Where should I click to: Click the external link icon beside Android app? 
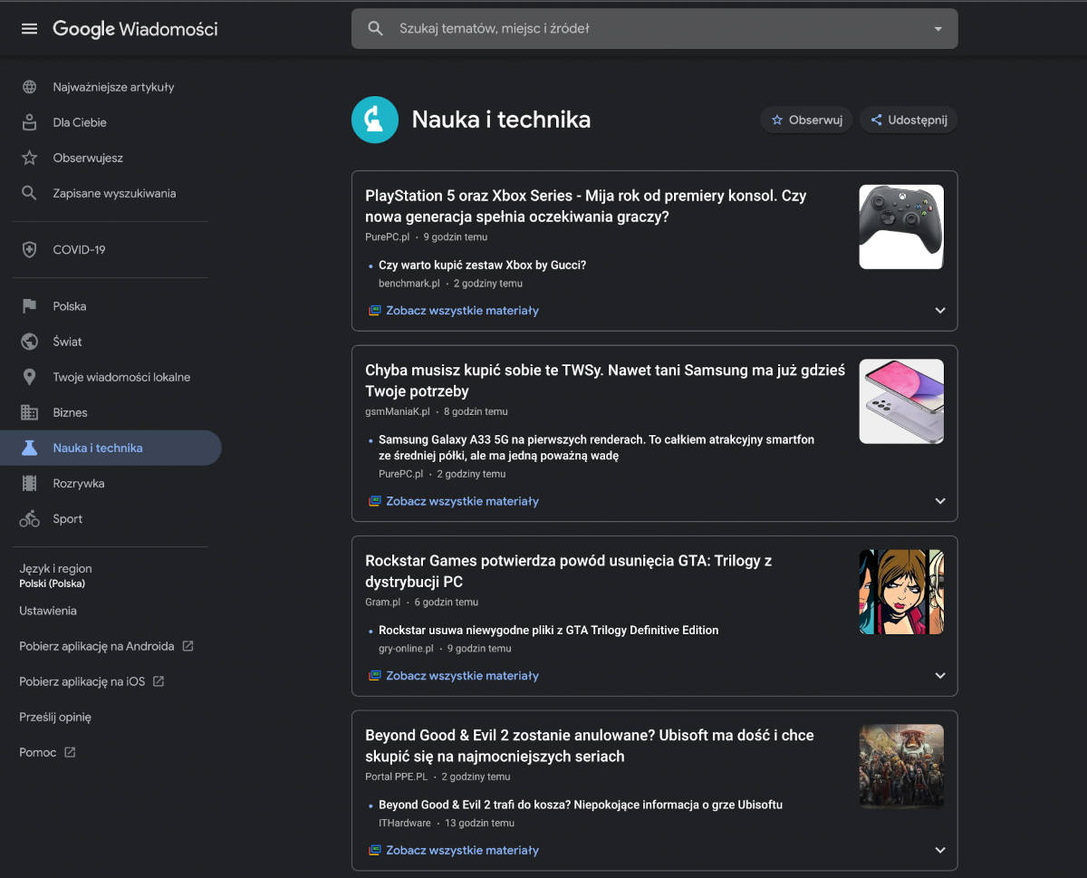[188, 646]
